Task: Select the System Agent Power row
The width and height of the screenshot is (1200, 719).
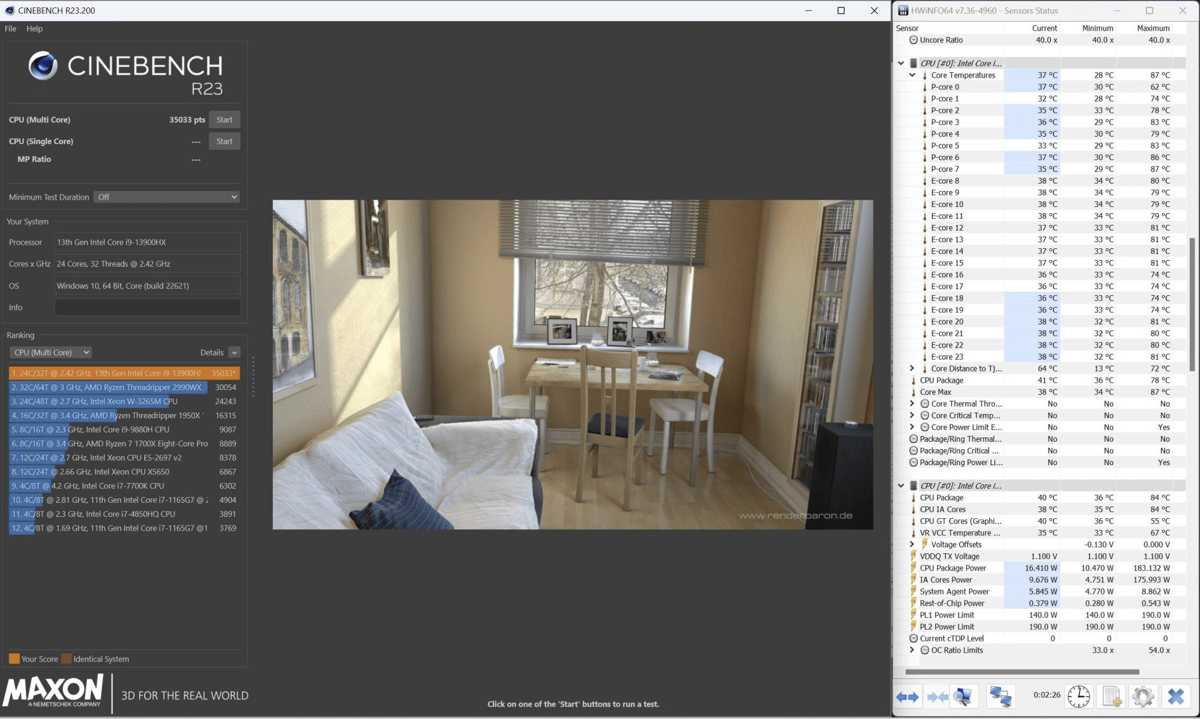Action: (x=1040, y=591)
